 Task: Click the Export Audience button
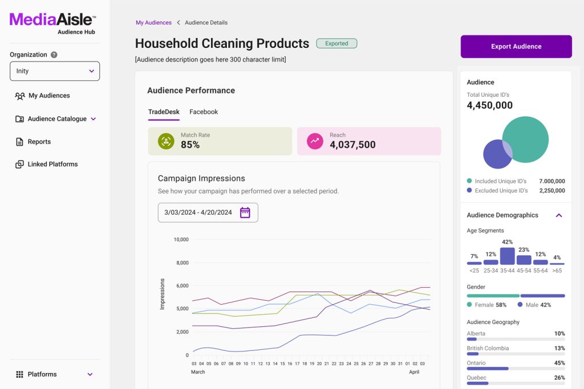(516, 47)
